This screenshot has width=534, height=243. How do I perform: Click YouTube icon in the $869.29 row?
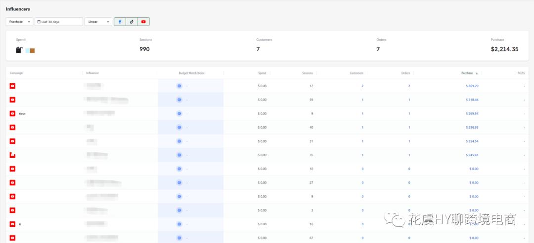click(x=13, y=86)
